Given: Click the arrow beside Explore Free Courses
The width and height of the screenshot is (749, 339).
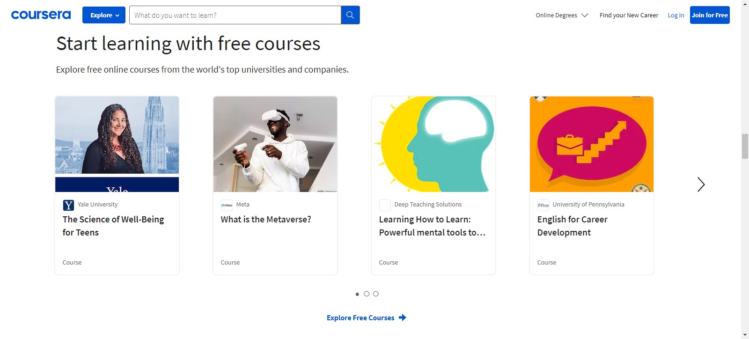Looking at the screenshot, I should click(403, 317).
